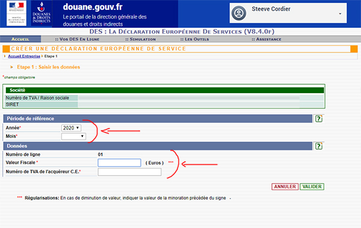Open help icon for Période de référence

coord(319,119)
